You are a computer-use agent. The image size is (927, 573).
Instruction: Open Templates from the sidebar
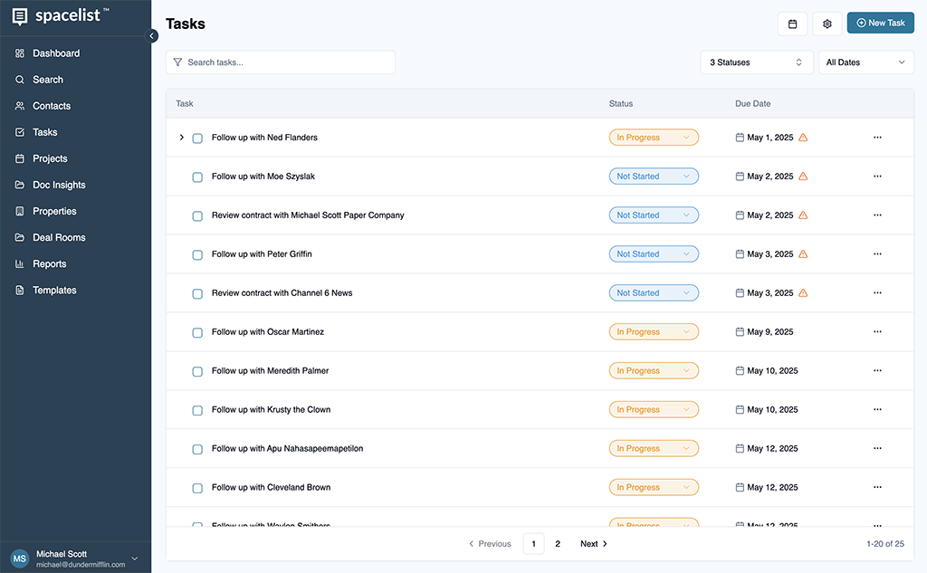point(53,289)
